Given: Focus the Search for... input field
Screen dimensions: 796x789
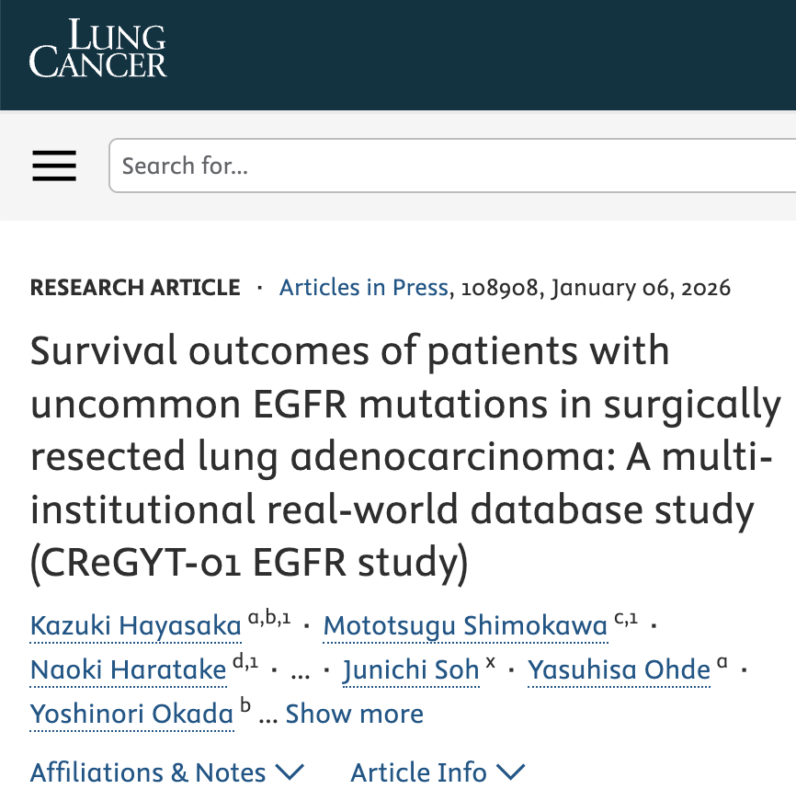Looking at the screenshot, I should click(452, 166).
